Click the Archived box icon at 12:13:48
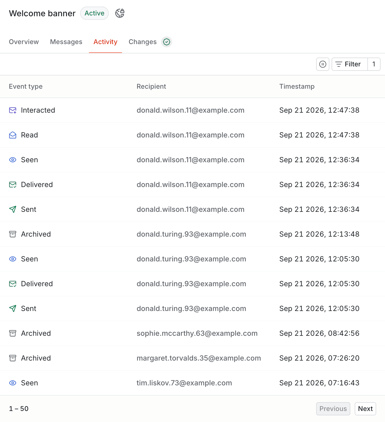 tap(13, 234)
